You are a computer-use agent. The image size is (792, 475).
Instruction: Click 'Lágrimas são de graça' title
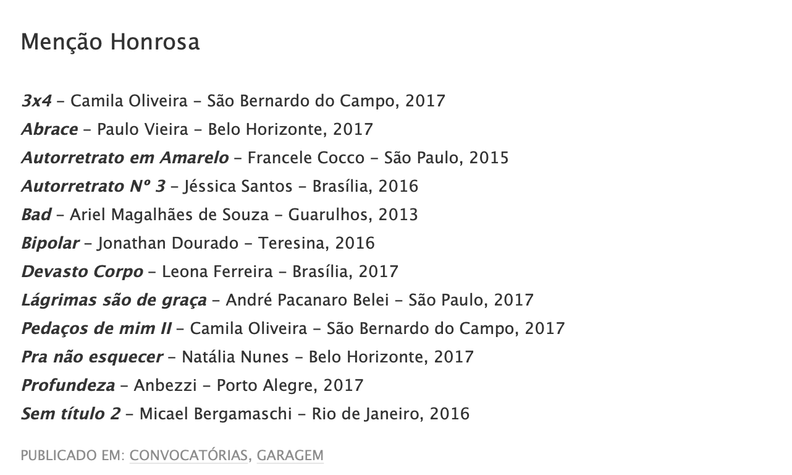(x=114, y=300)
